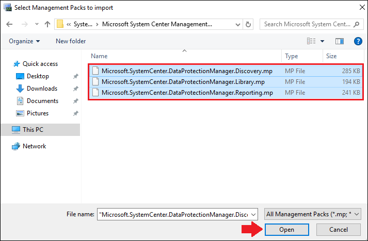368x241 pixels.
Task: Select Network in navigation pane
Action: [34, 146]
